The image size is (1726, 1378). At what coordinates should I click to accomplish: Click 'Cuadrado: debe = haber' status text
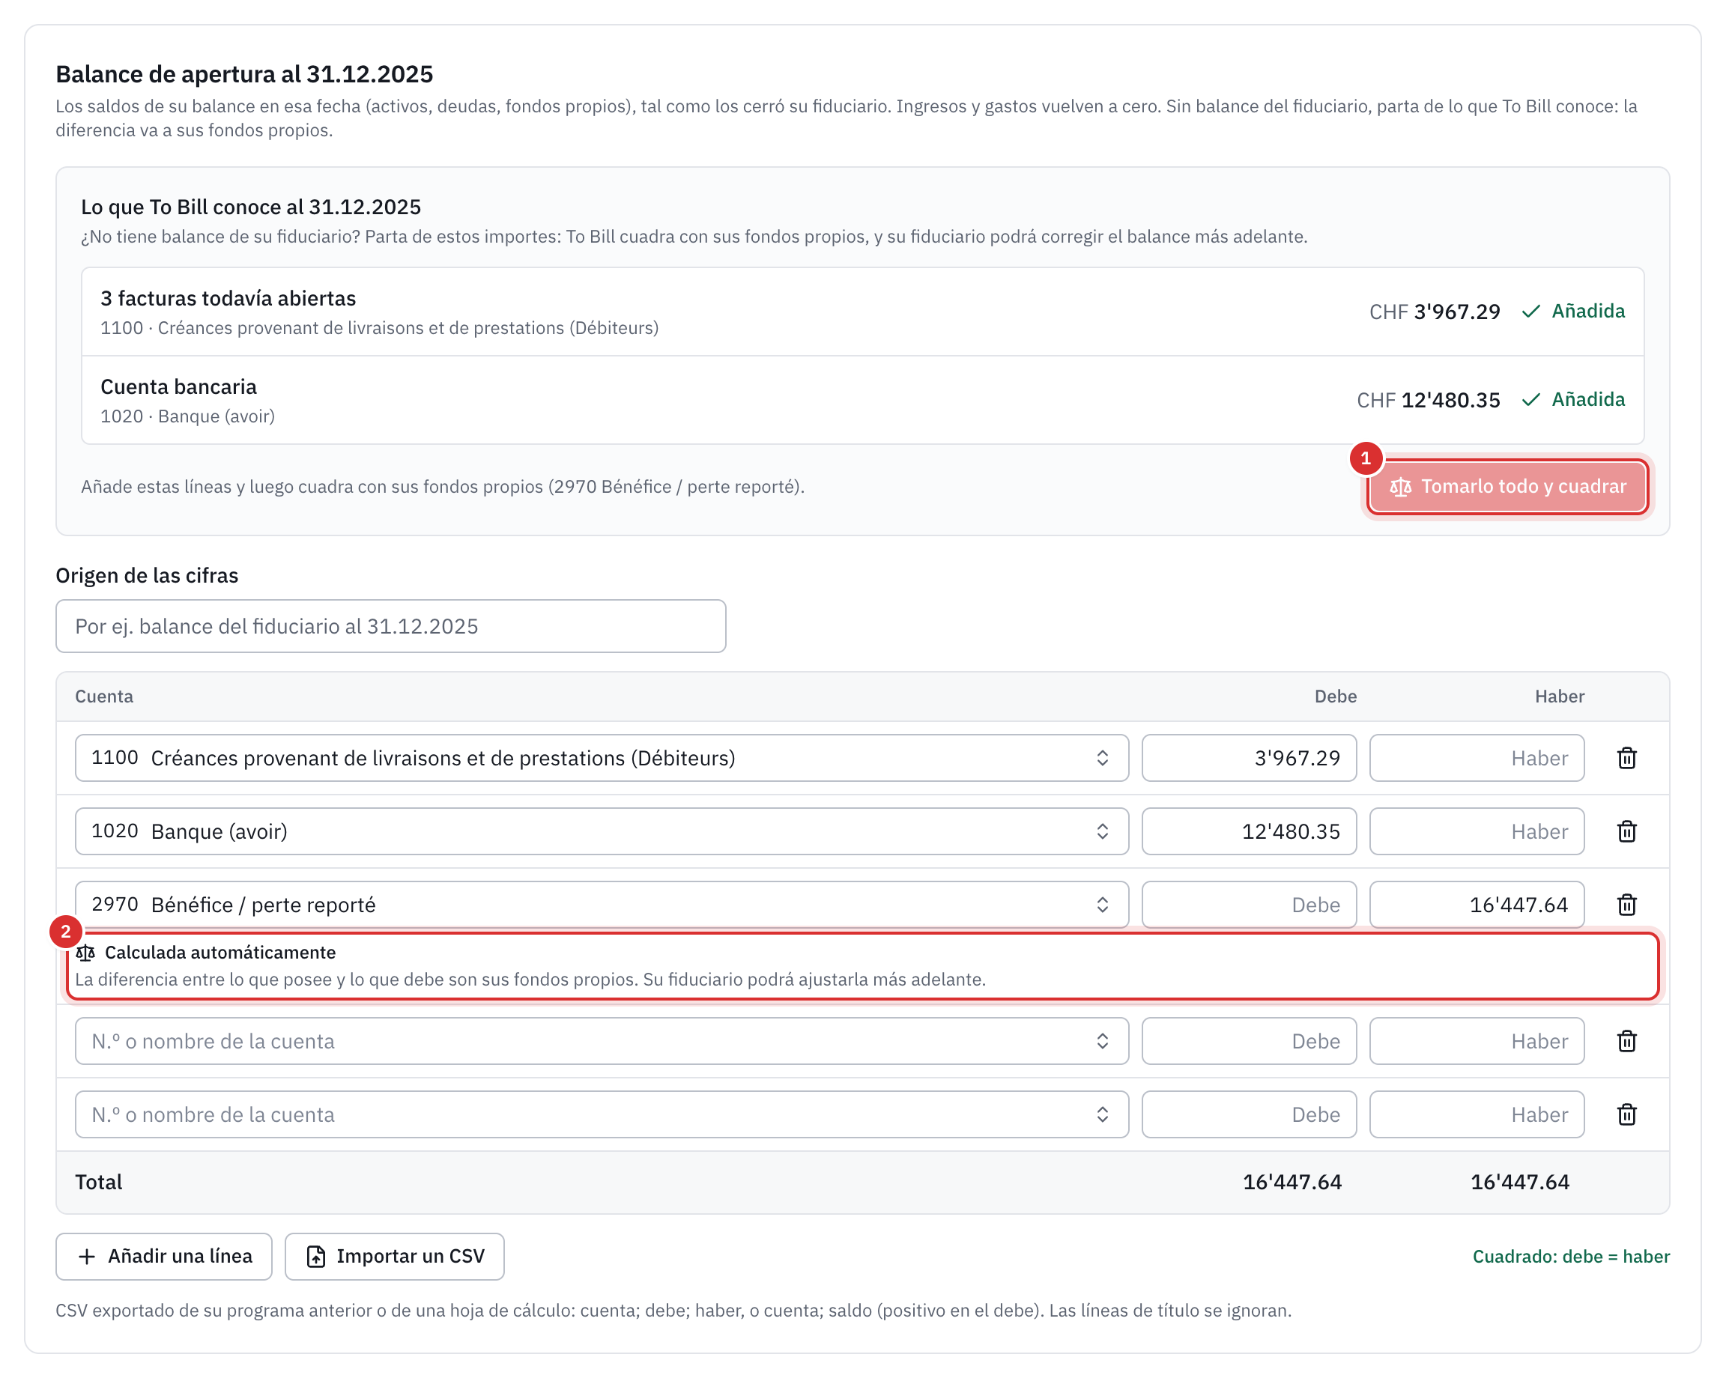tap(1571, 1257)
